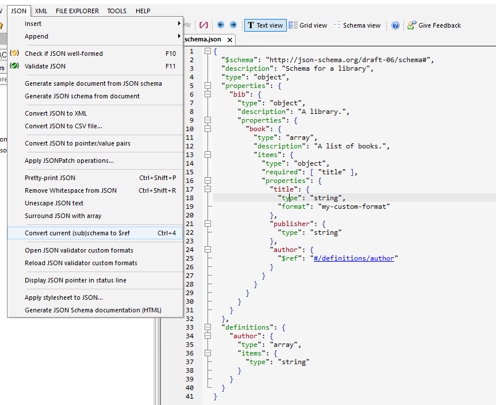
Task: Select Surround JSON with array
Action: [95, 216]
